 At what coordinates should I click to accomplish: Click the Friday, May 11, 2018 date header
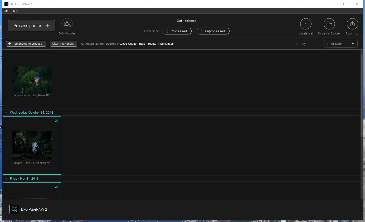pos(24,178)
